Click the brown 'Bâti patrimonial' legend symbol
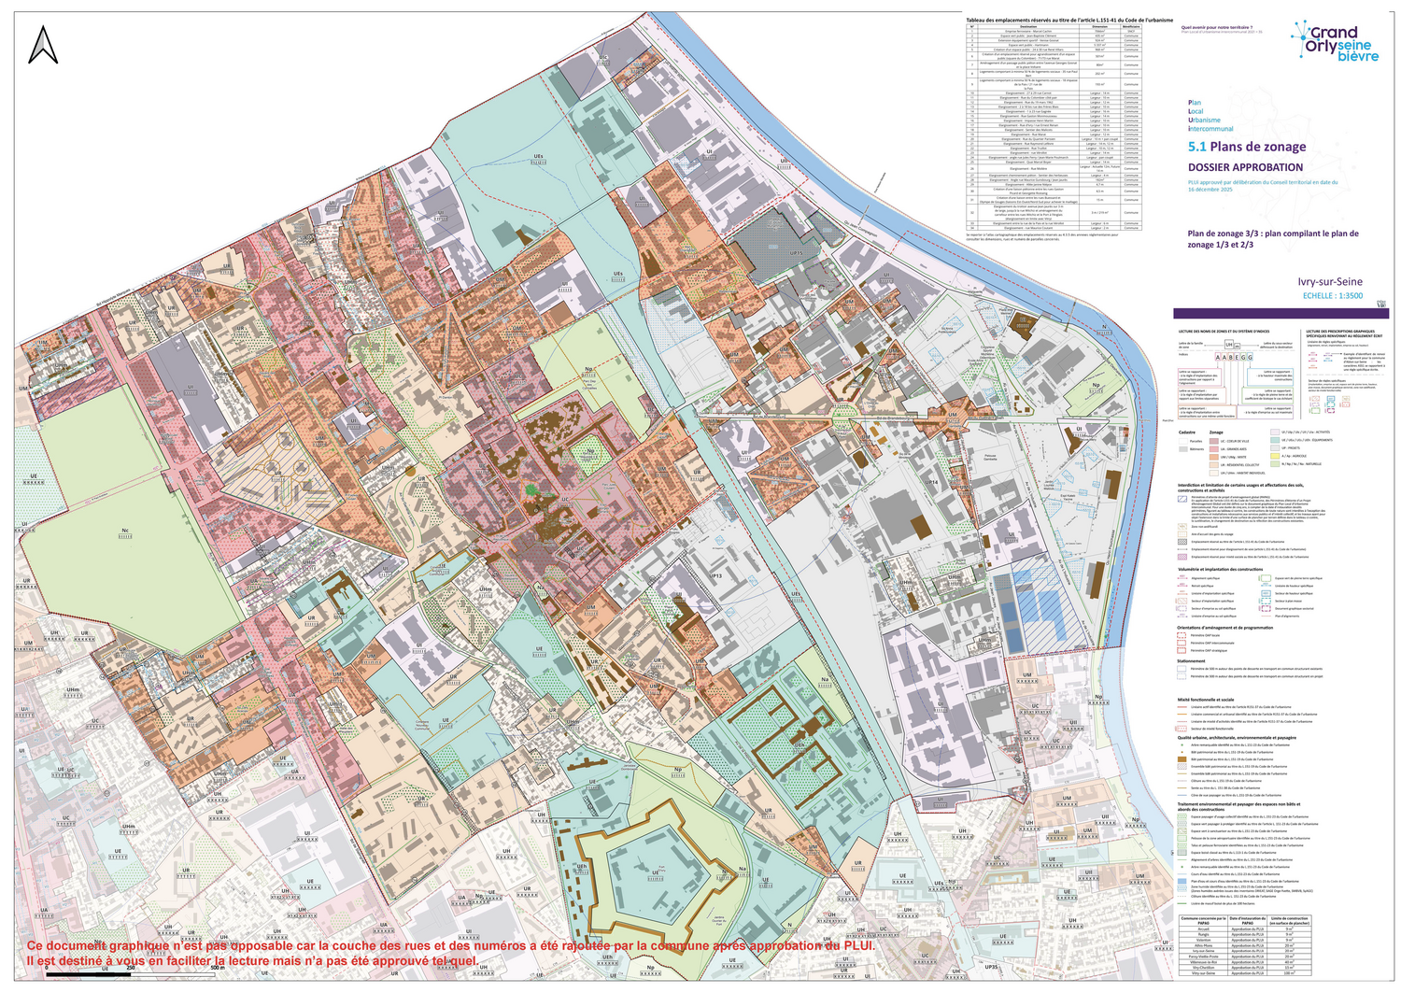The image size is (1401, 992). click(1182, 759)
